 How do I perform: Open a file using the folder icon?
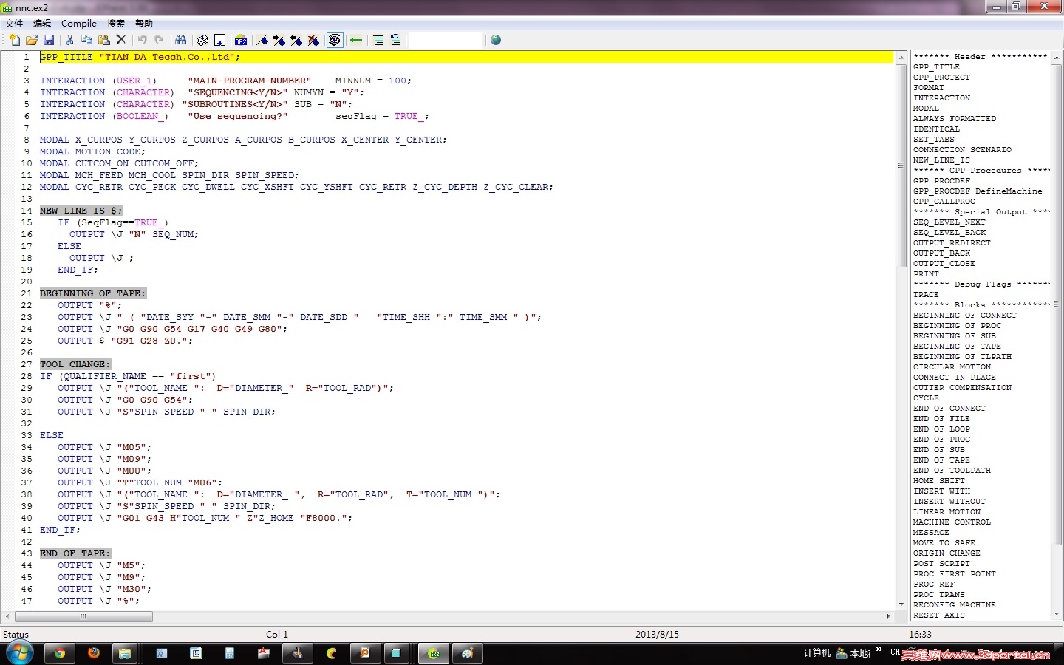[x=32, y=40]
